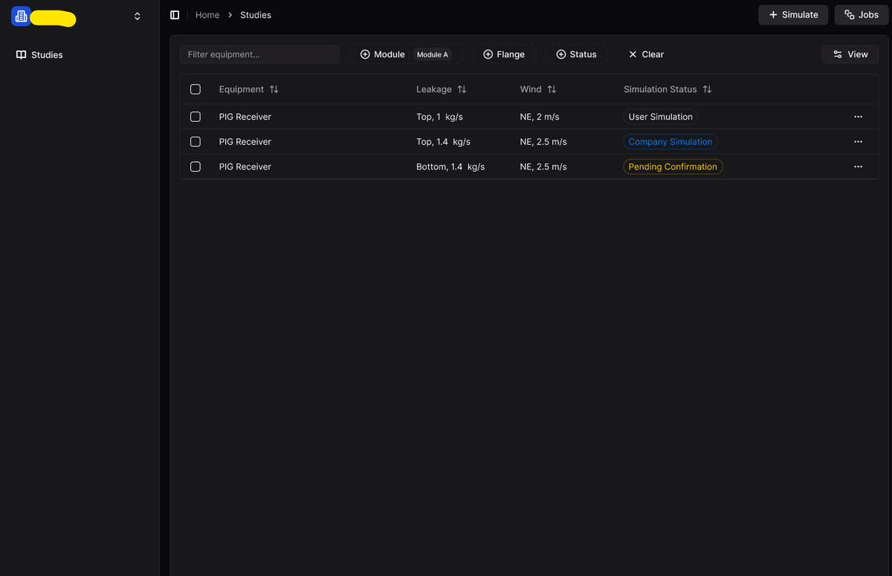The width and height of the screenshot is (892, 576).
Task: Focus the Filter equipment input field
Action: (x=259, y=54)
